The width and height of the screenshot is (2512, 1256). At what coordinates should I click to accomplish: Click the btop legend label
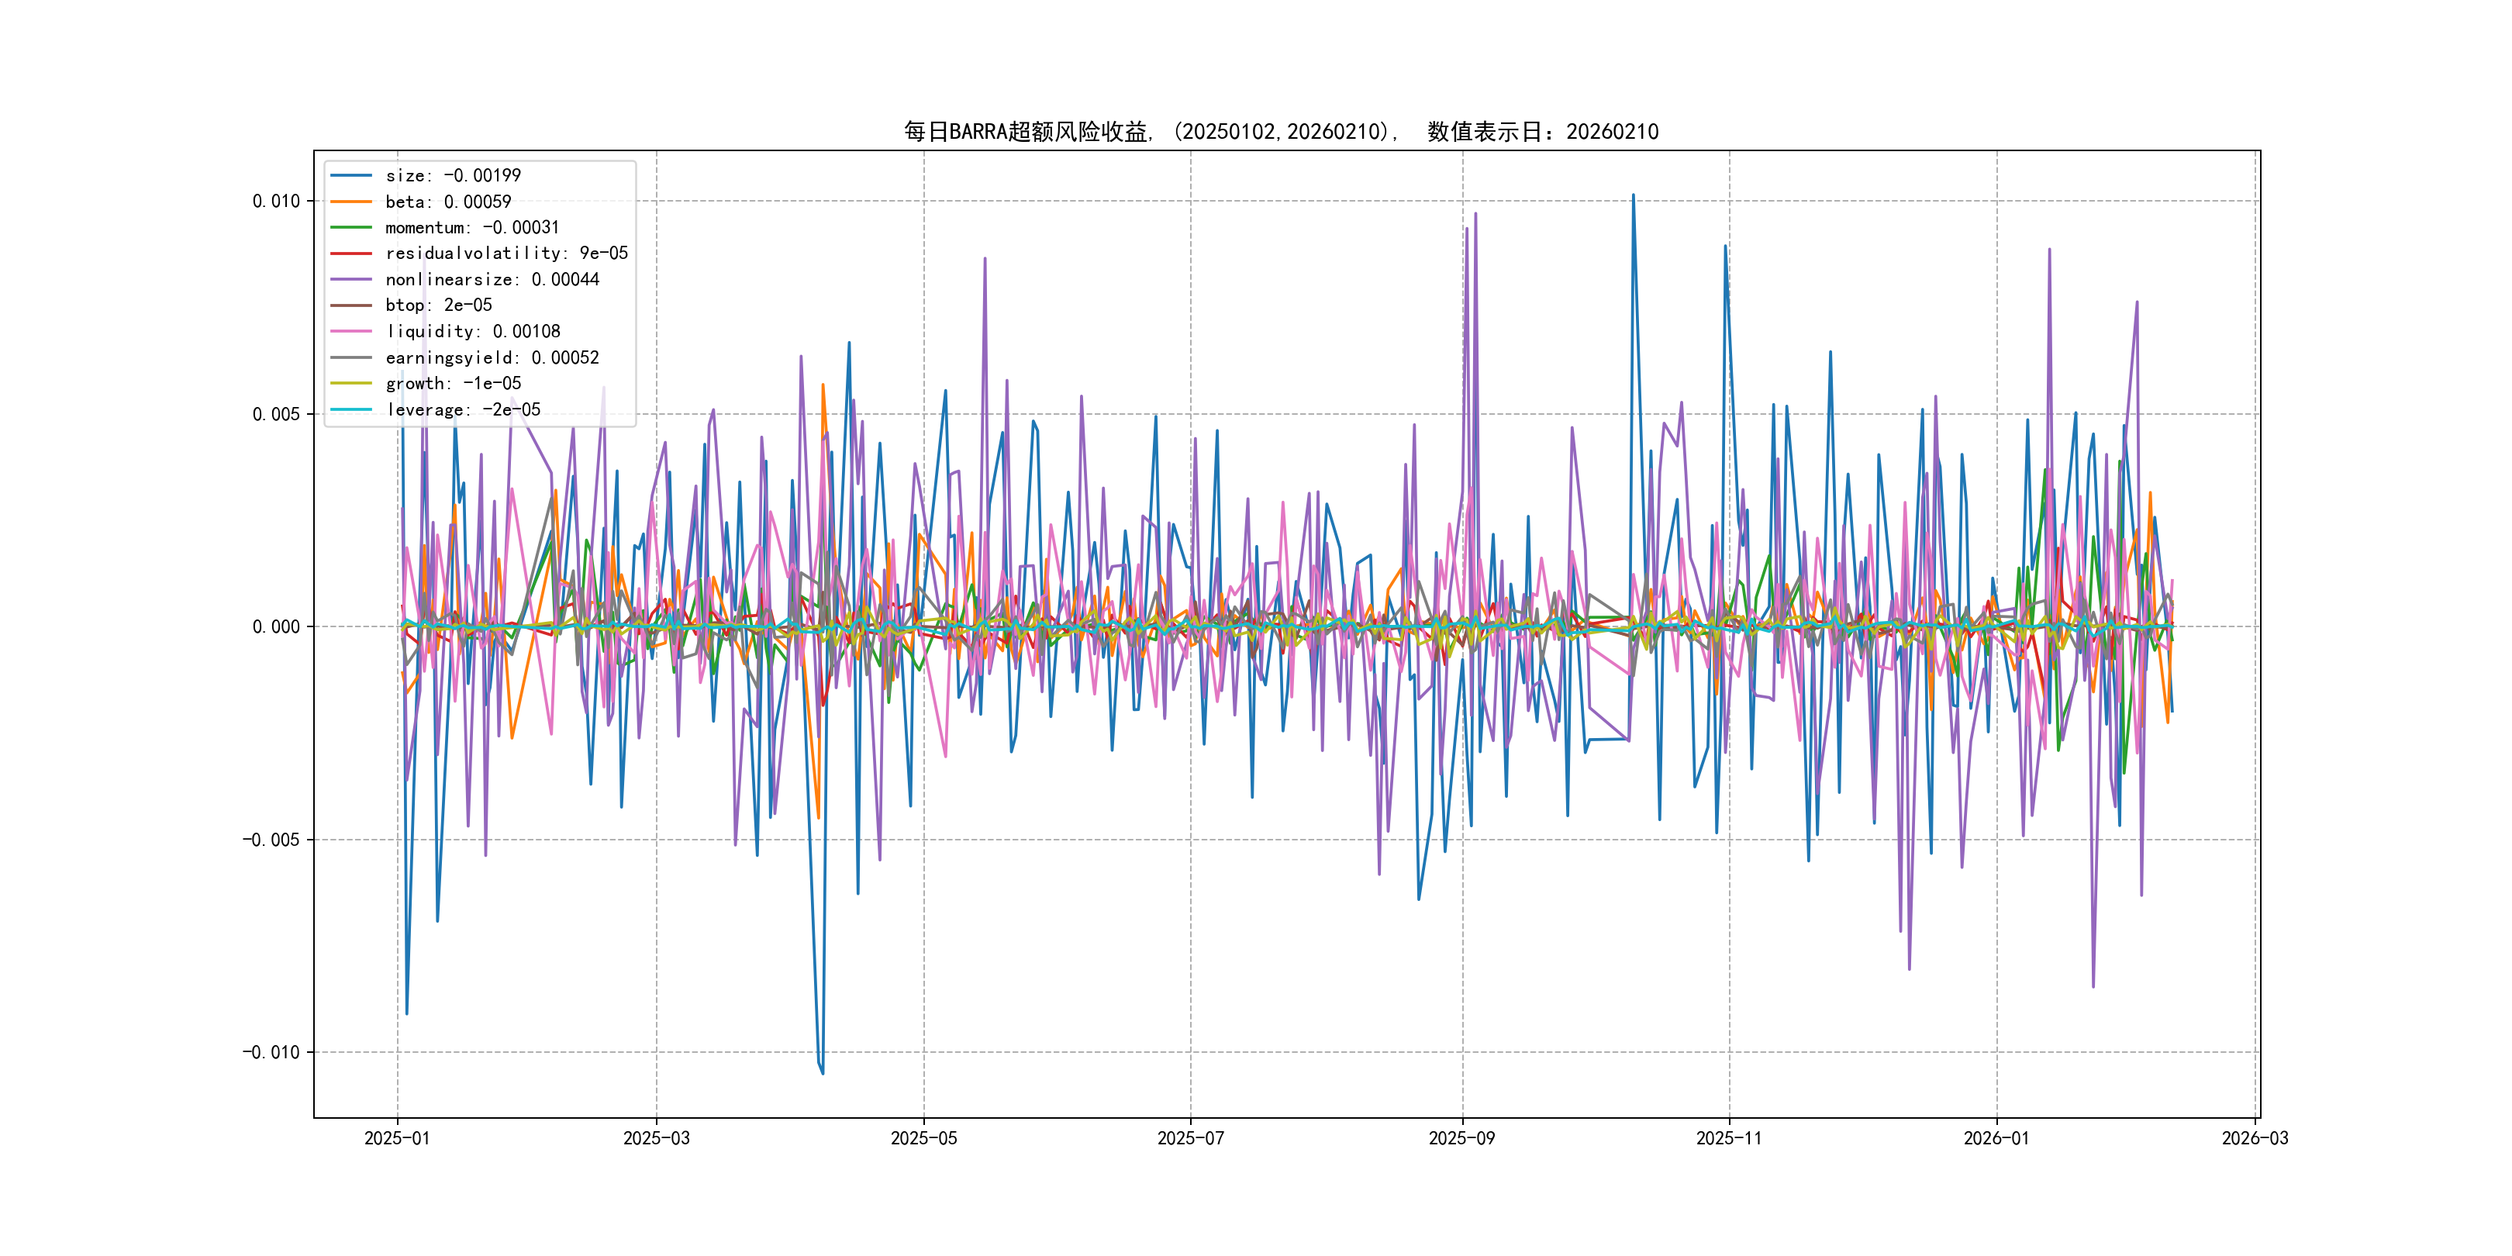438,305
